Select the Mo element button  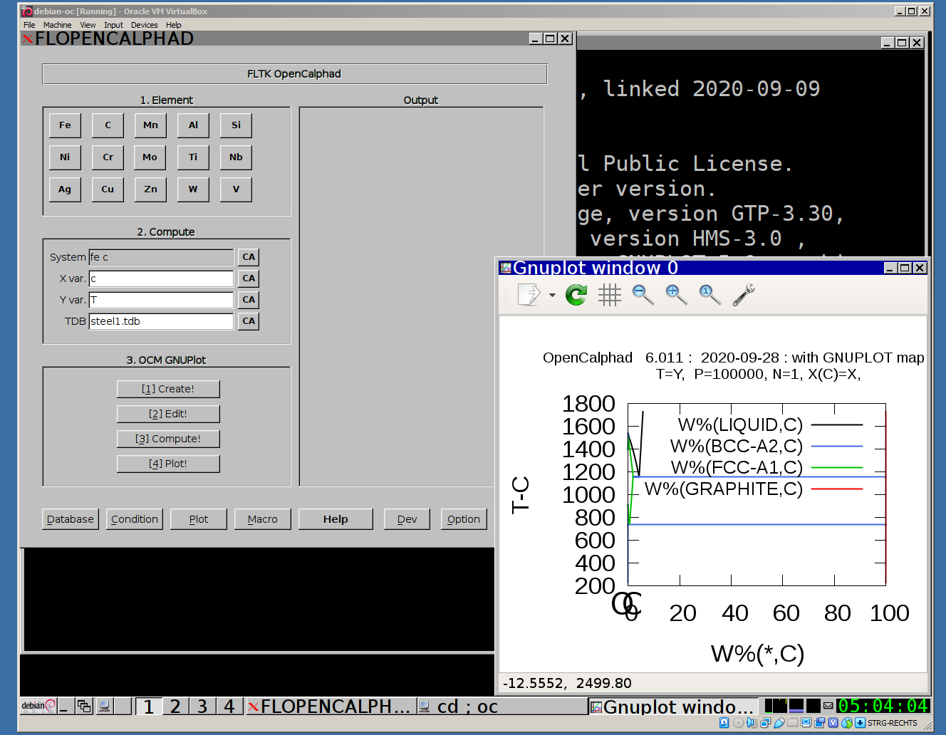coord(150,157)
